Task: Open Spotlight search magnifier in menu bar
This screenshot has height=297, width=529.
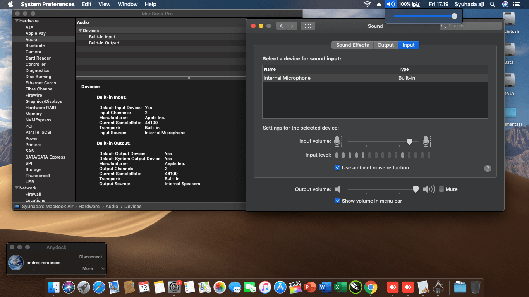Action: 493,4
